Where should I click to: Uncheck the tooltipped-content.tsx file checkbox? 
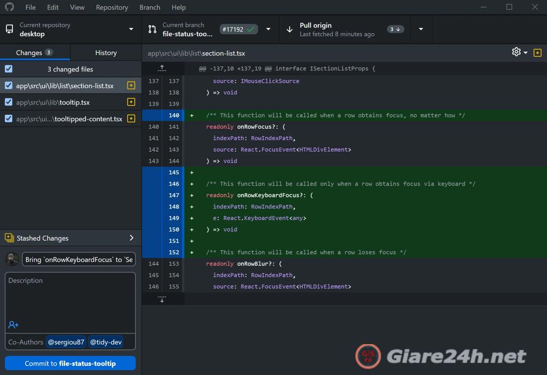7,118
